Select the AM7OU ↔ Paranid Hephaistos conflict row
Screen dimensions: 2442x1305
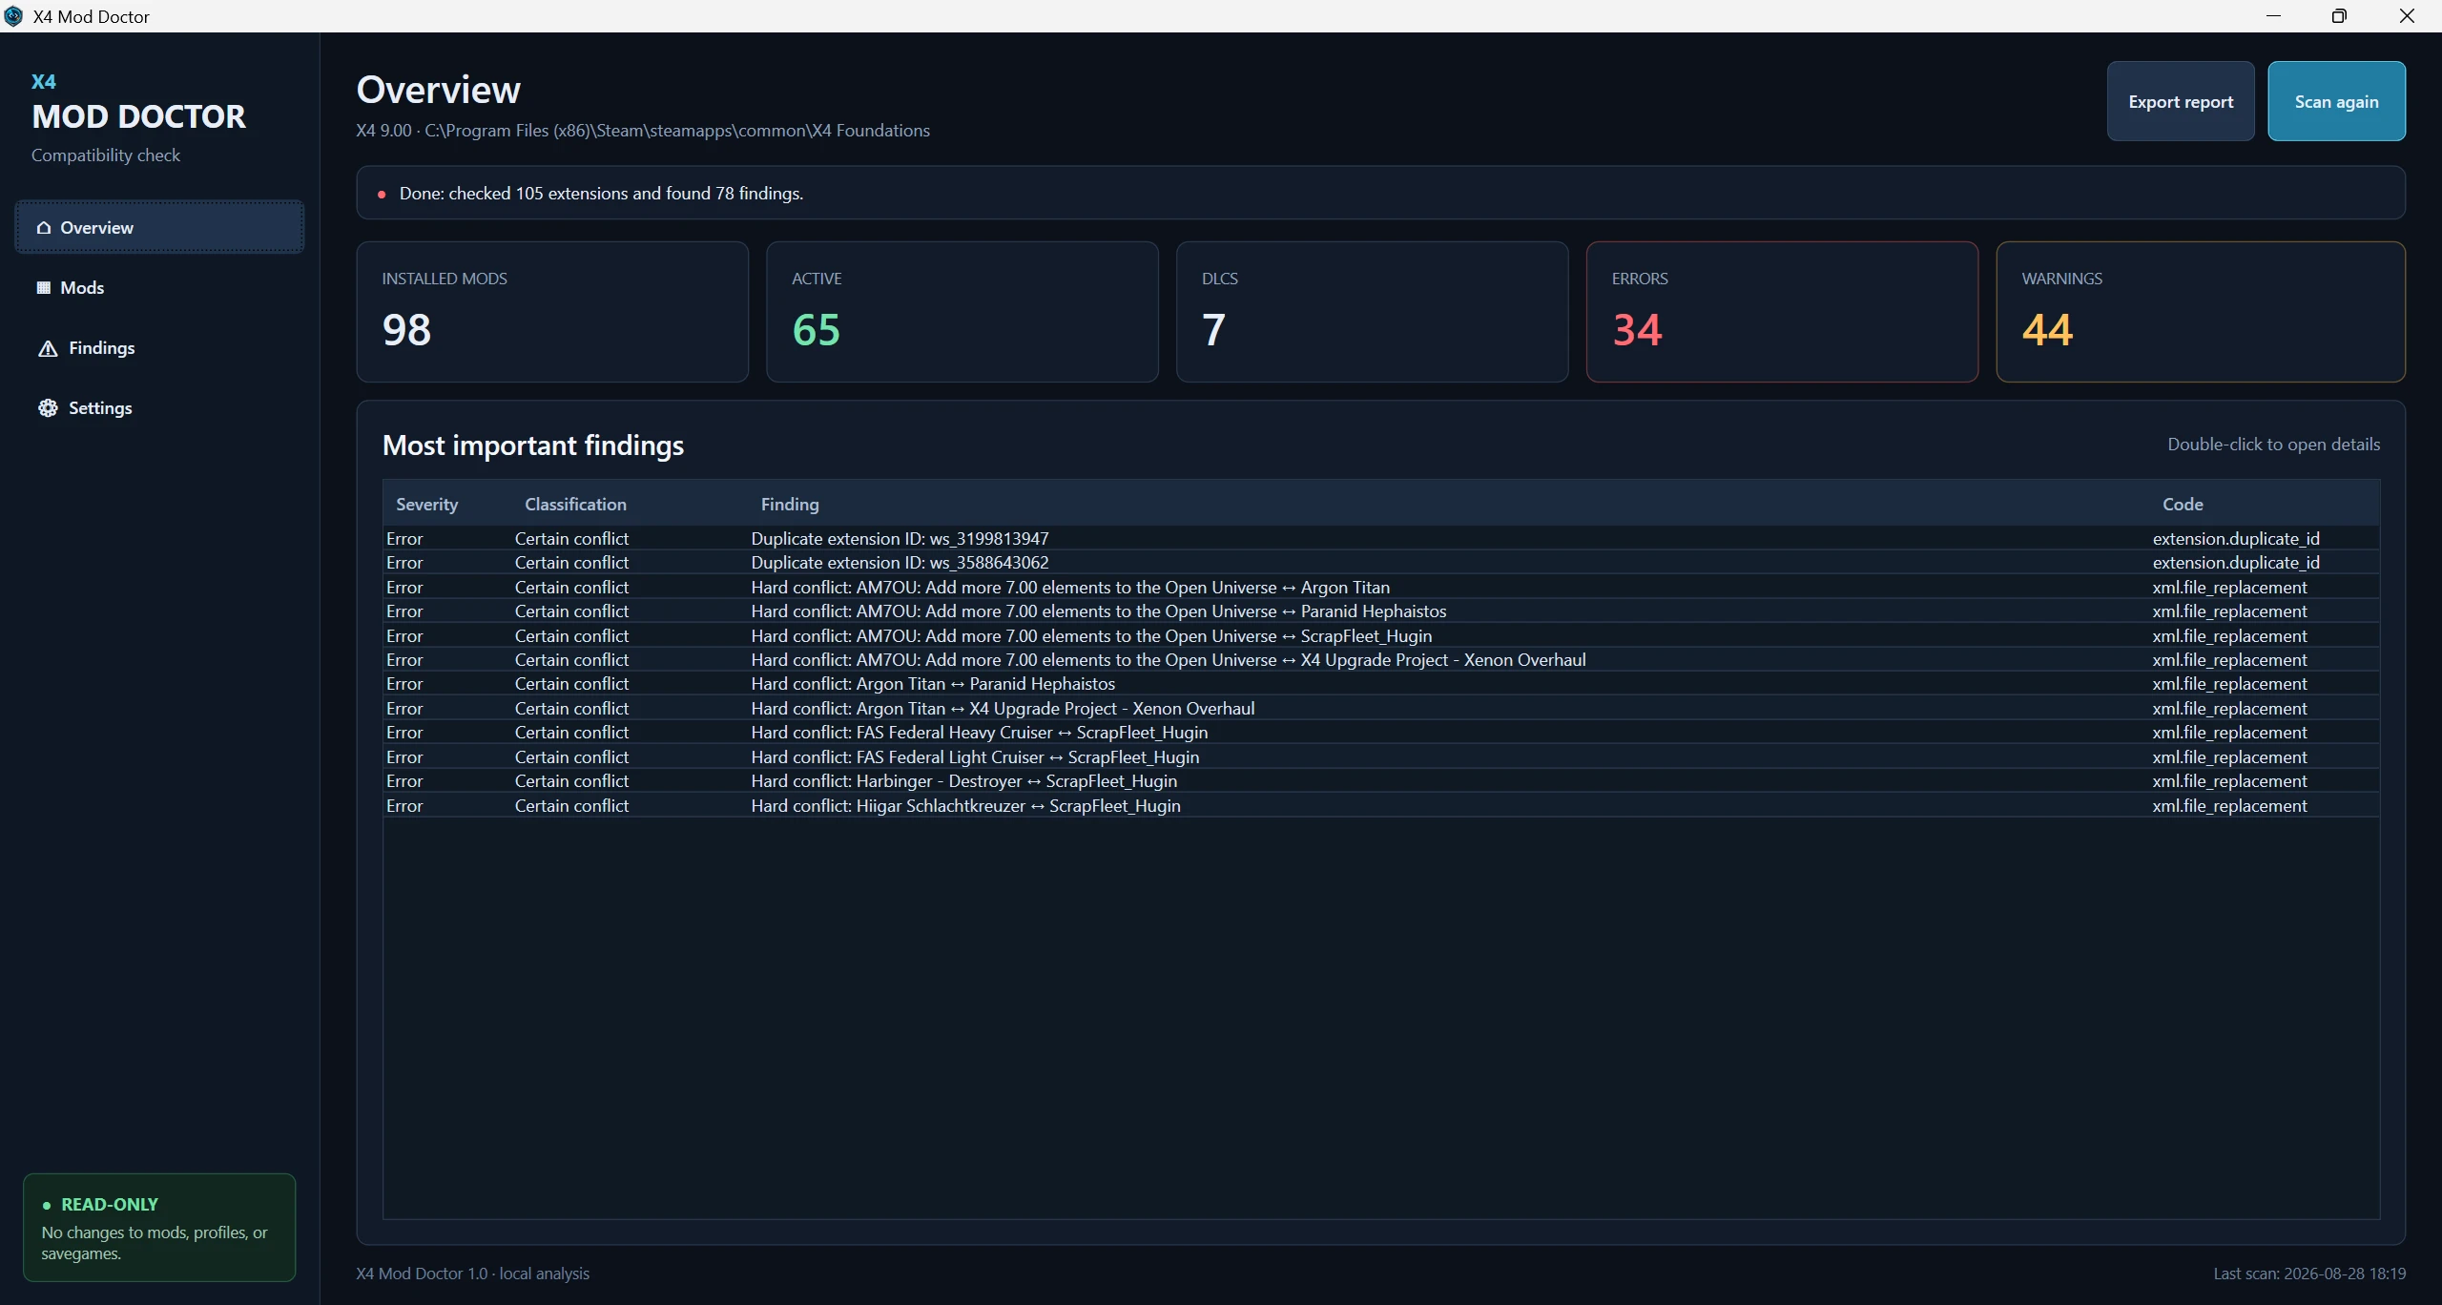tap(1381, 611)
